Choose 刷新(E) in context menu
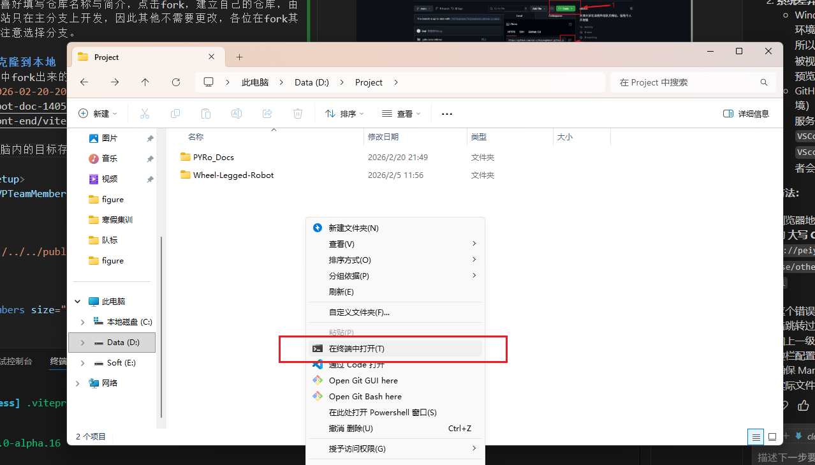815x465 pixels. point(395,292)
